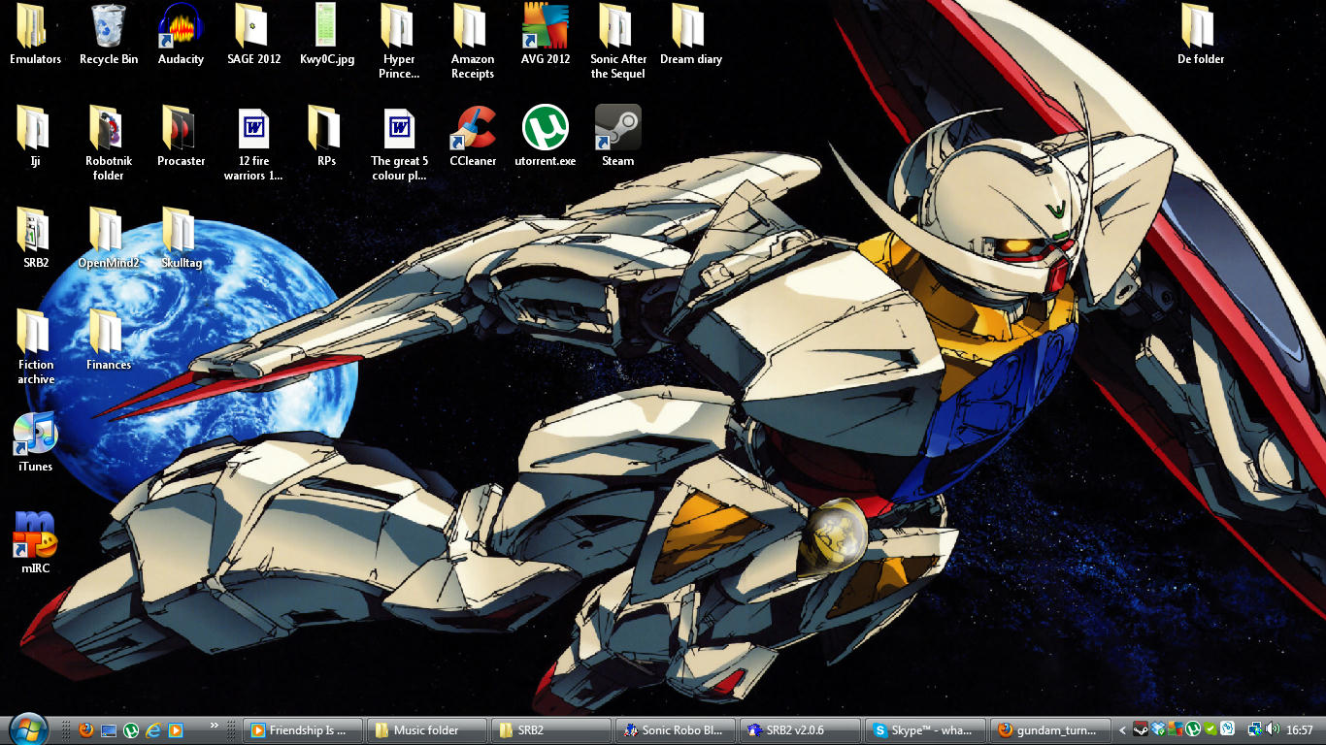Viewport: 1326px width, 745px height.
Task: Open the clock showing 16:57
Action: [1301, 729]
